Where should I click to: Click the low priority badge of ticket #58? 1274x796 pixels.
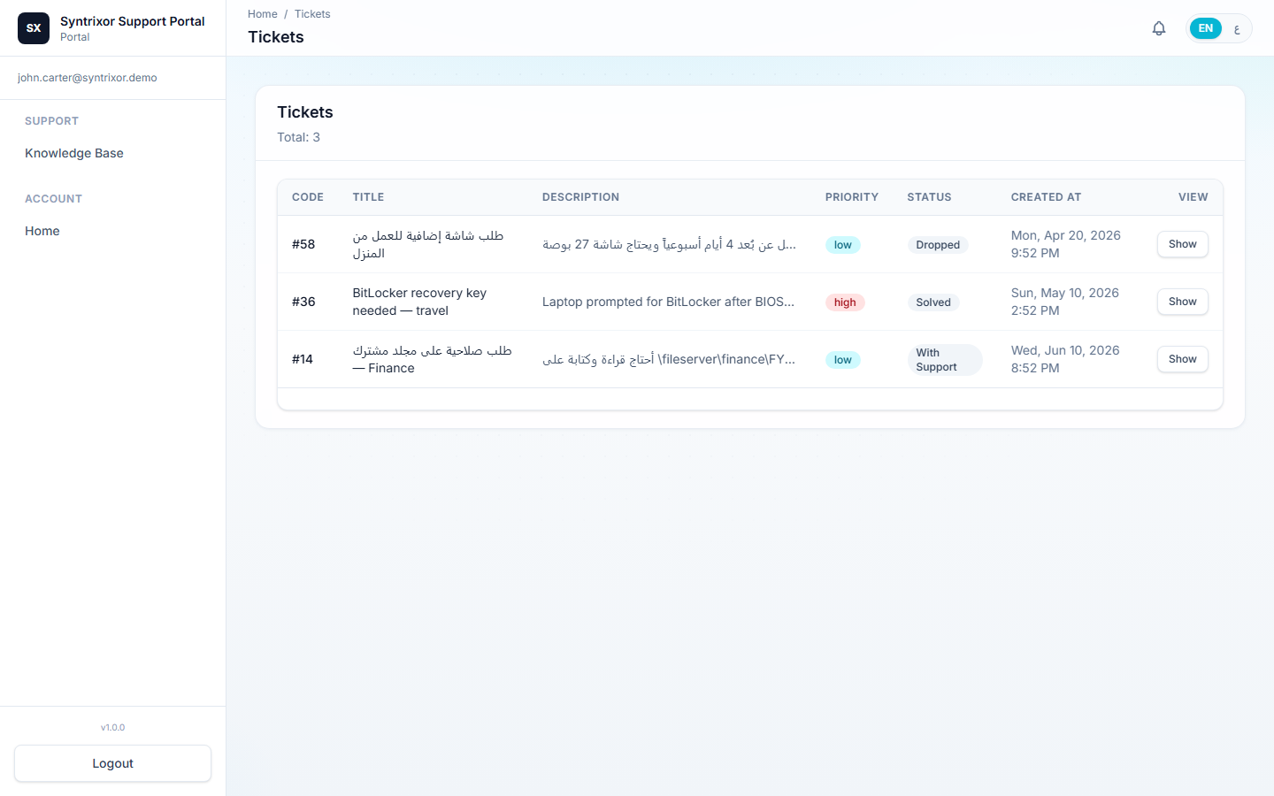[x=843, y=245]
